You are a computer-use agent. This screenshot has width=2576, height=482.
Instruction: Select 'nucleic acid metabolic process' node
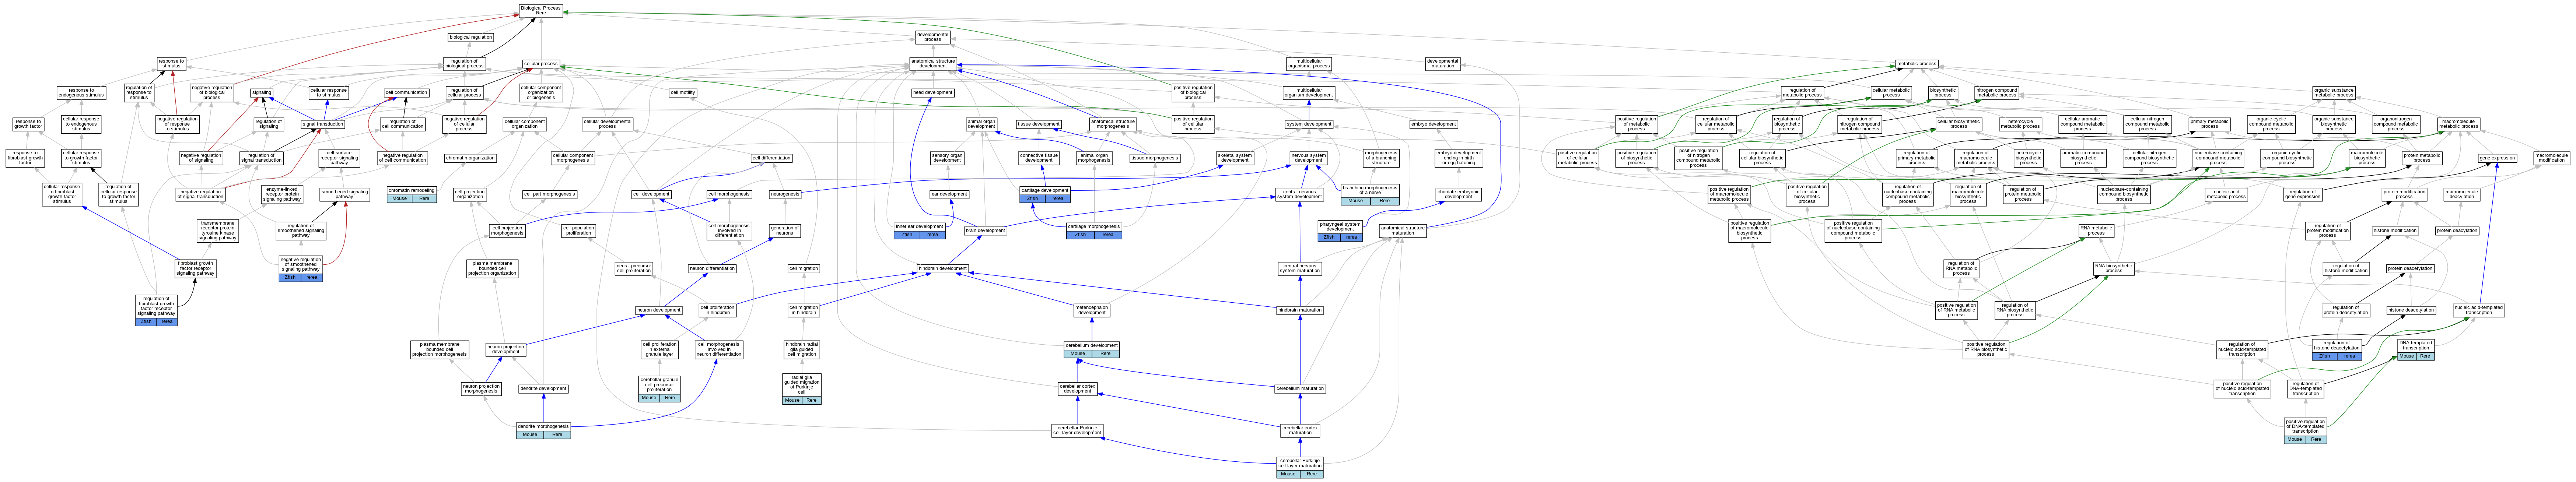2226,194
